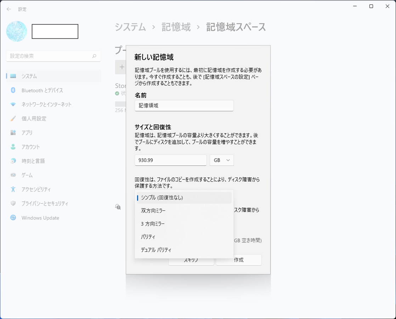396x319 pixels.
Task: Click the personalization paintbrush icon
Action: pyautogui.click(x=13, y=119)
